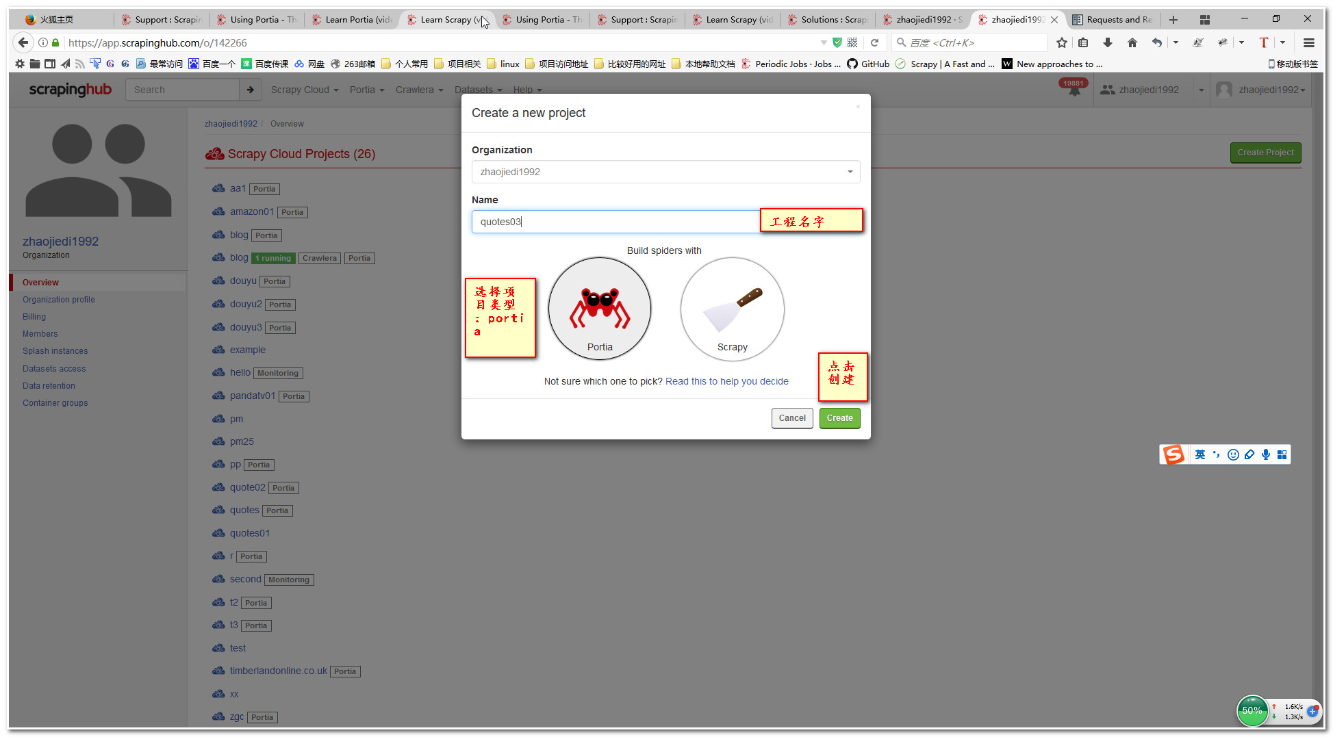This screenshot has width=1333, height=737.
Task: Switch to the 火狐主页 tab
Action: 56,19
